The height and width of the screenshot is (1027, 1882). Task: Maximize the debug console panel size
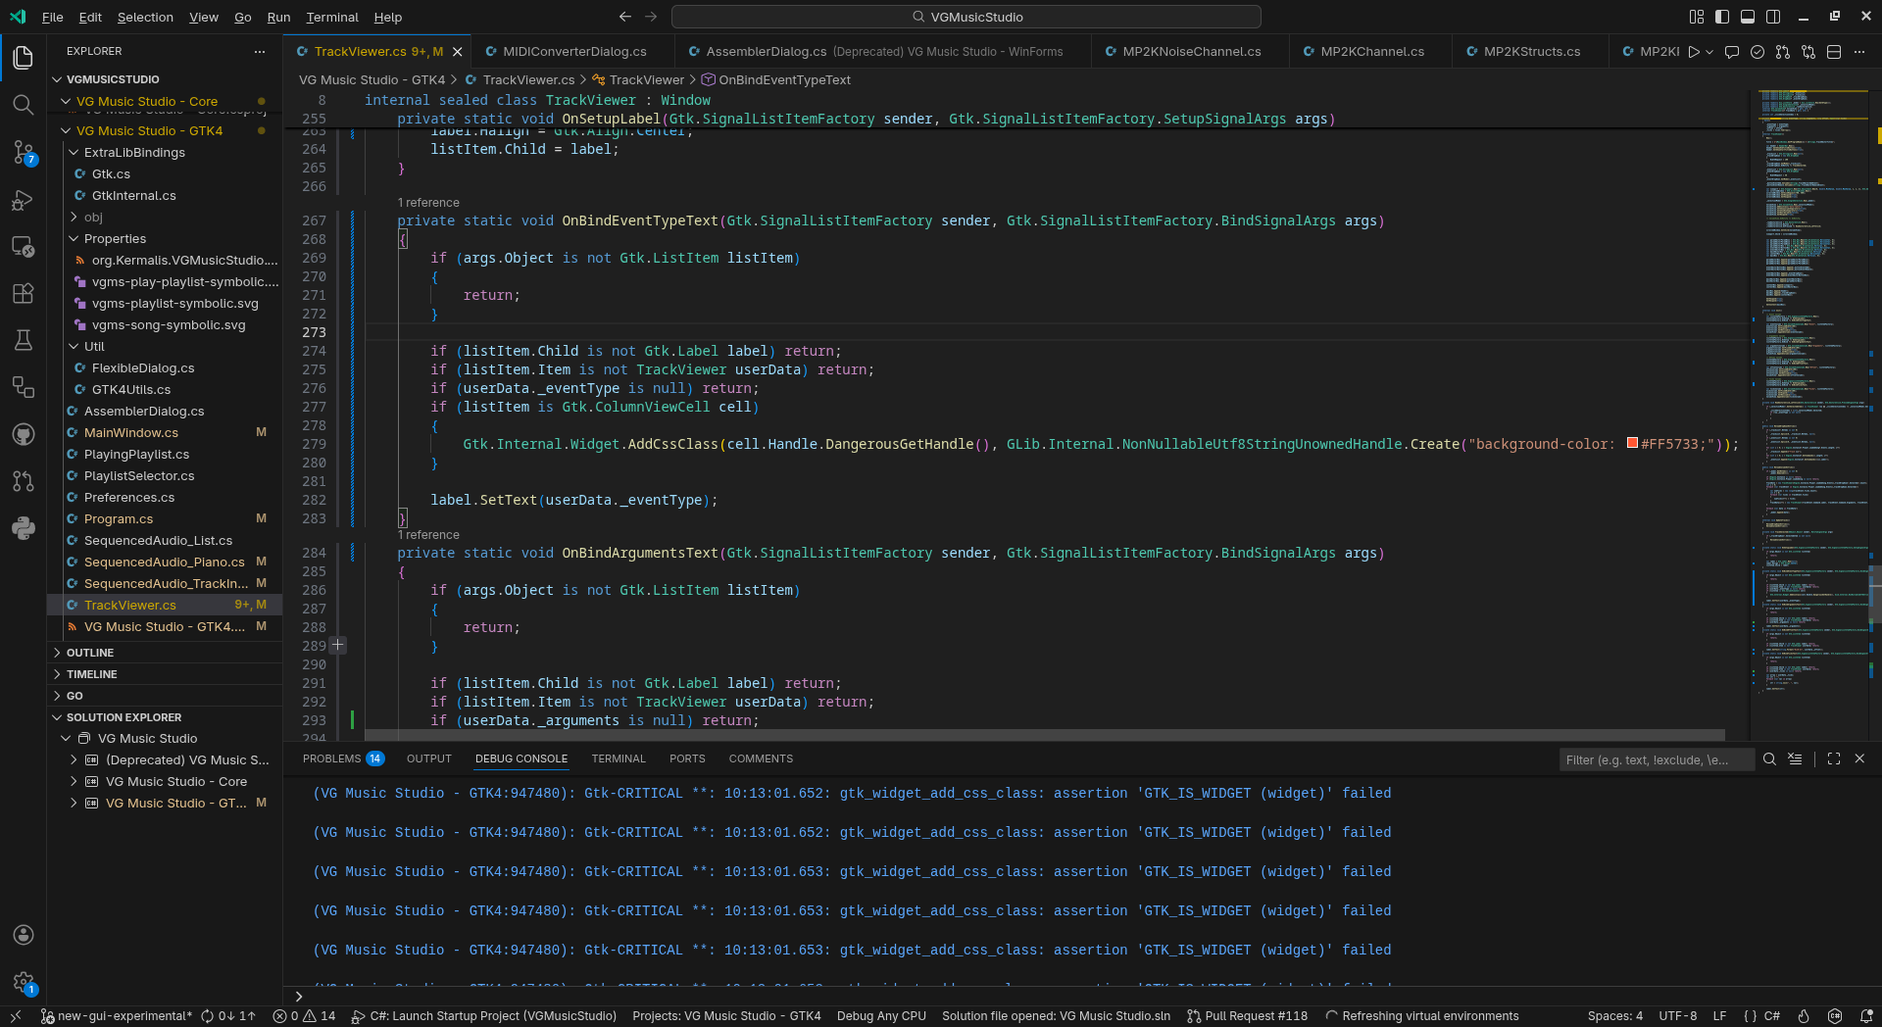coord(1834,758)
